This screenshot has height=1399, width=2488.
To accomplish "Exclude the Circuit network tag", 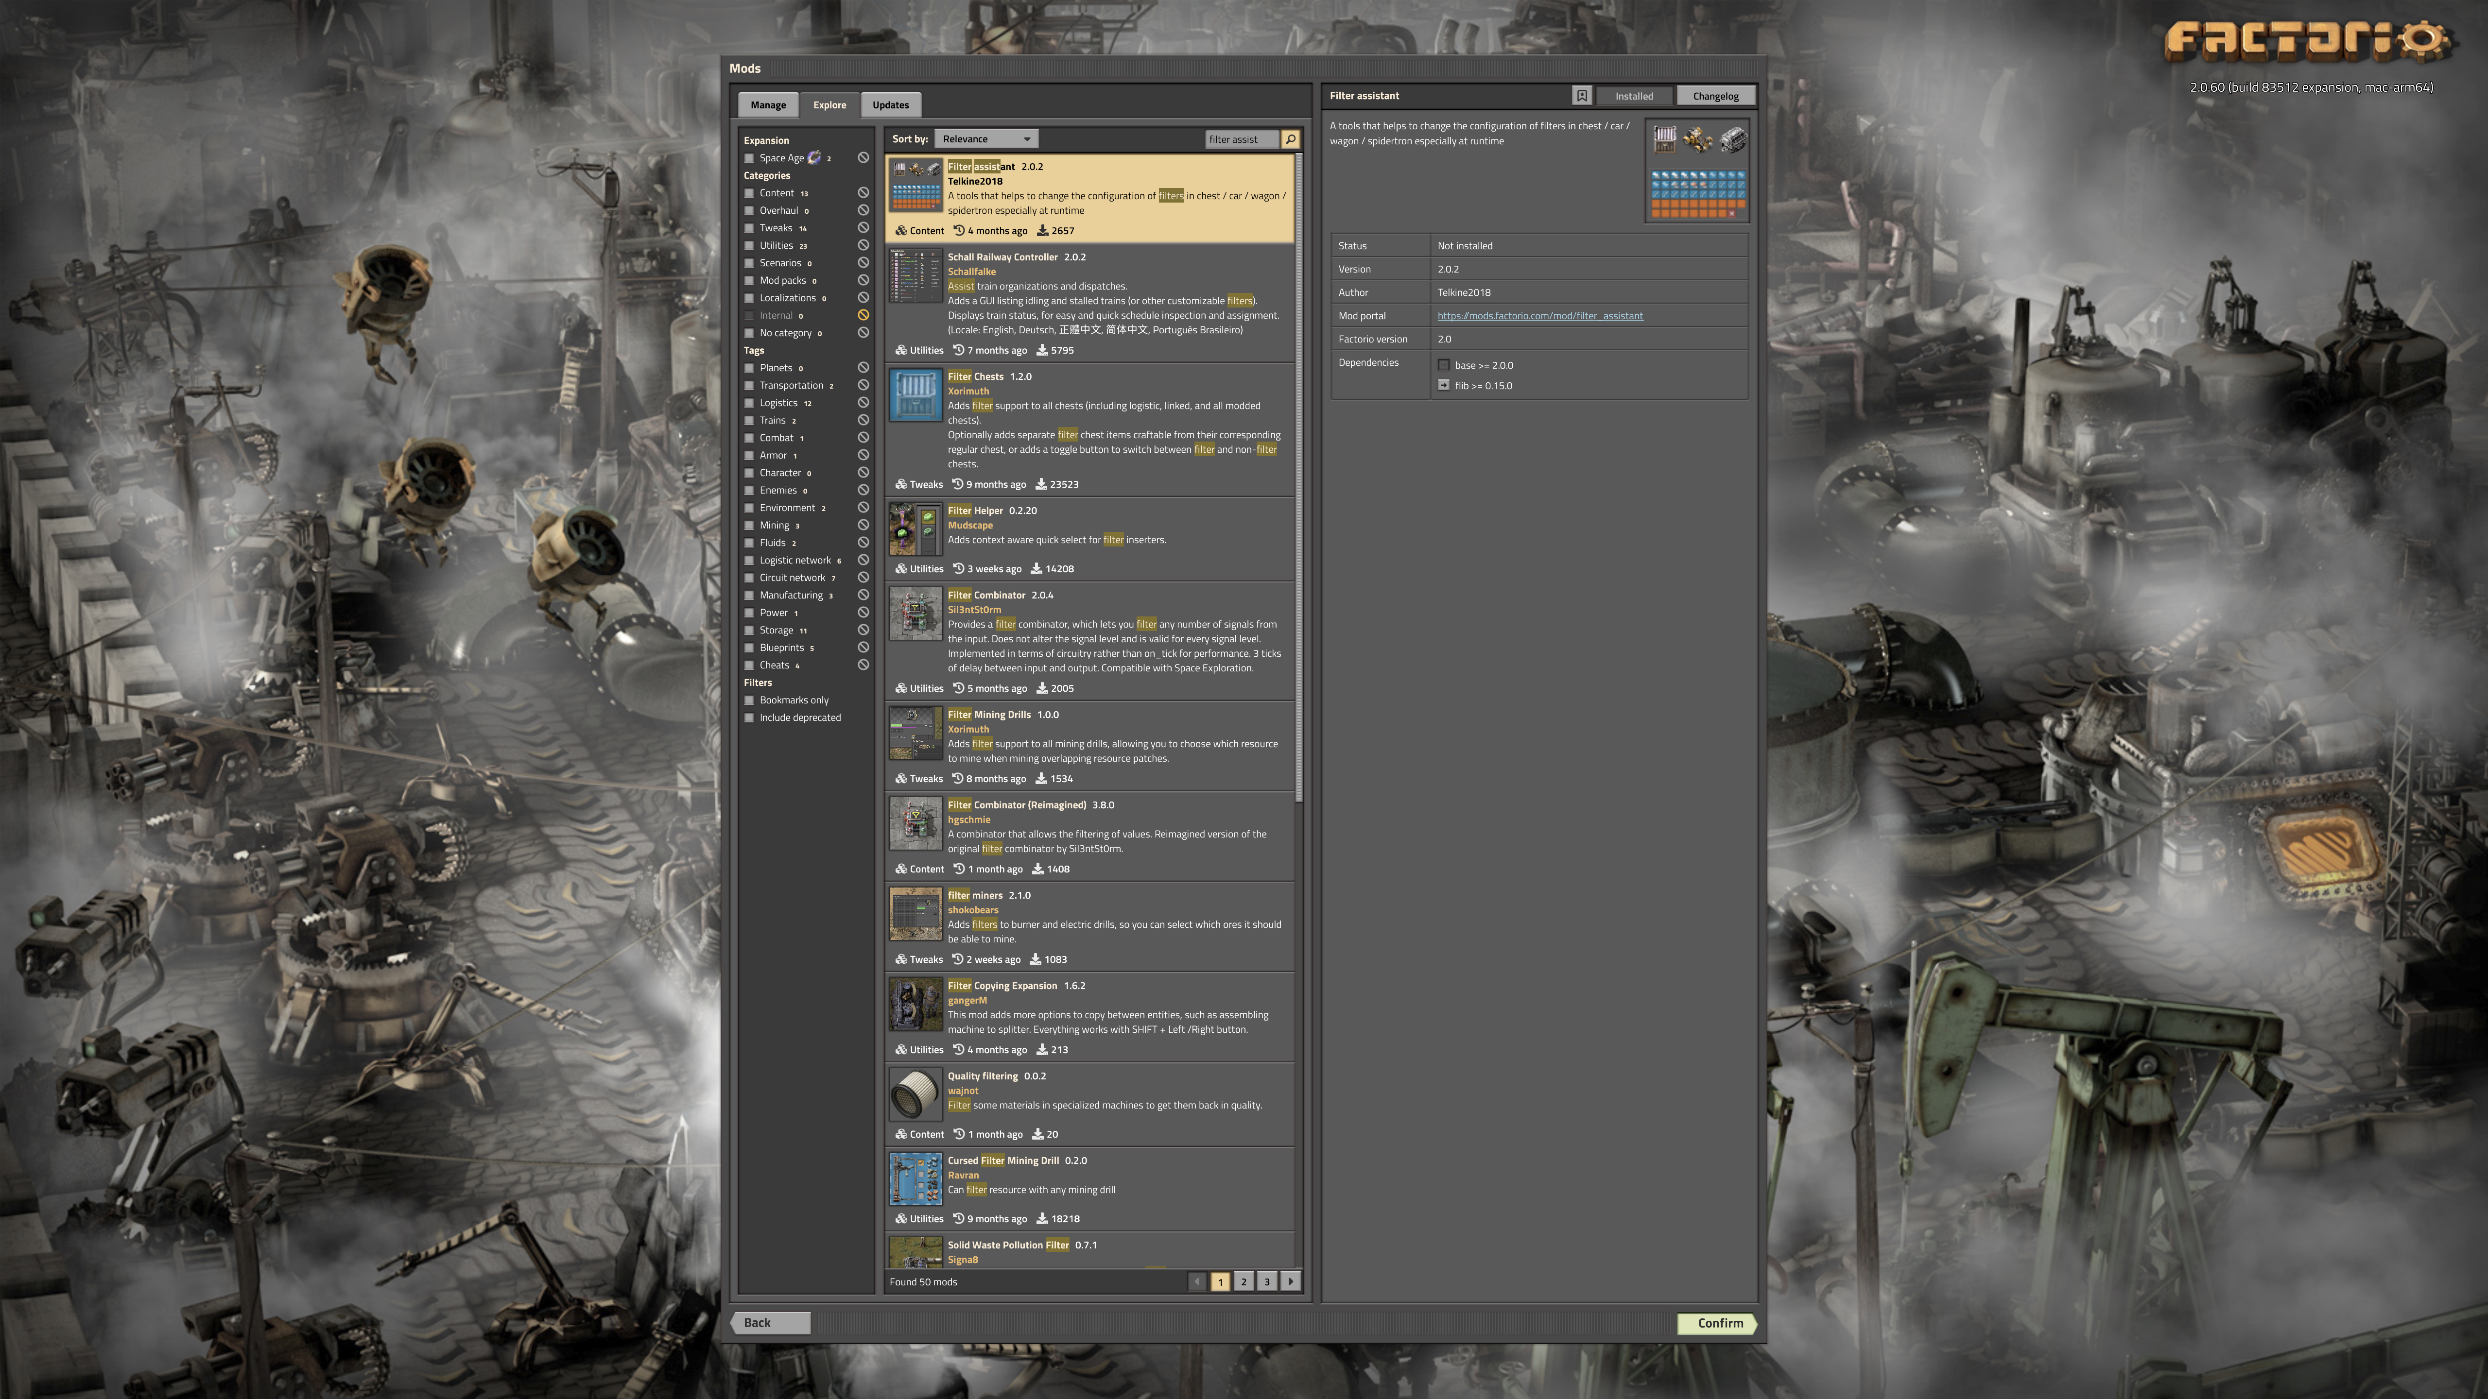I will pos(864,578).
